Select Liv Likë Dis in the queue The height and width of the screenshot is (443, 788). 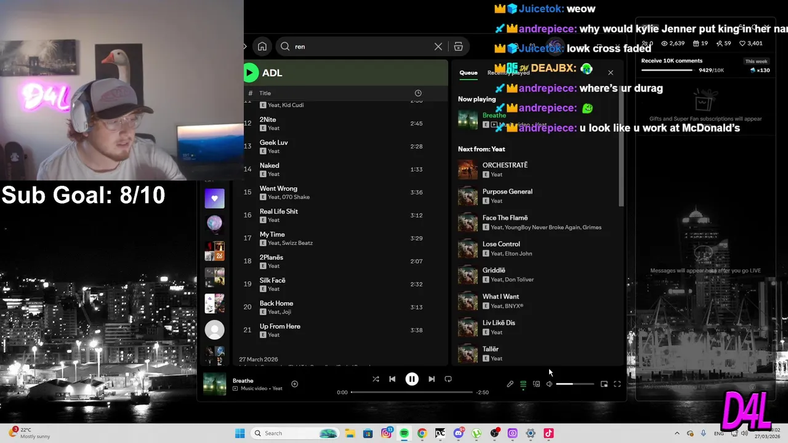pos(539,327)
